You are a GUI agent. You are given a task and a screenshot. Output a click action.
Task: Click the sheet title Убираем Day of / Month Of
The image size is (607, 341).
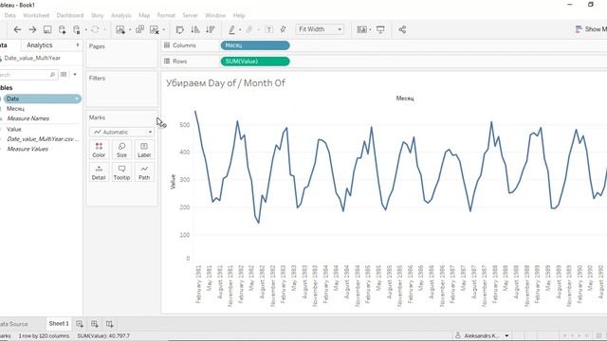coord(226,83)
